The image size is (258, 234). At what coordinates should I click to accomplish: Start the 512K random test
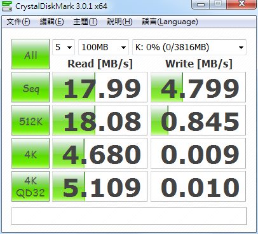pyautogui.click(x=31, y=120)
